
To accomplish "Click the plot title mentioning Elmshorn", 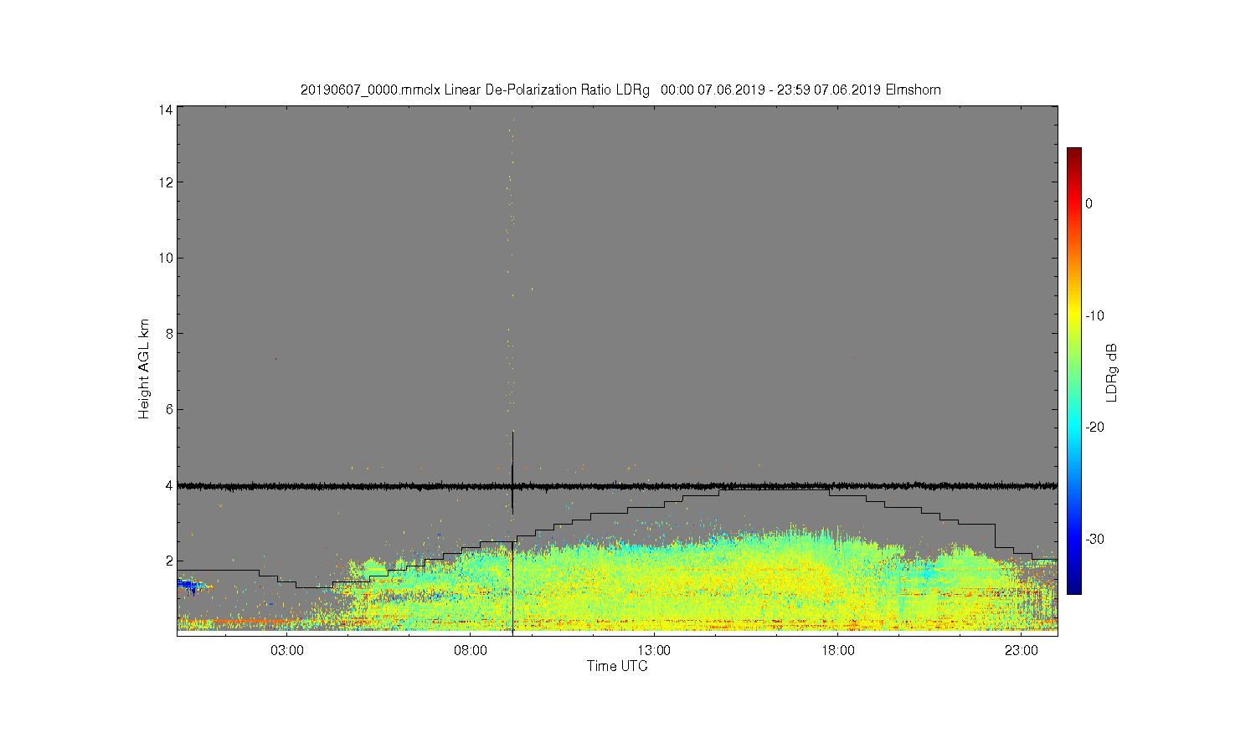I will [x=620, y=90].
